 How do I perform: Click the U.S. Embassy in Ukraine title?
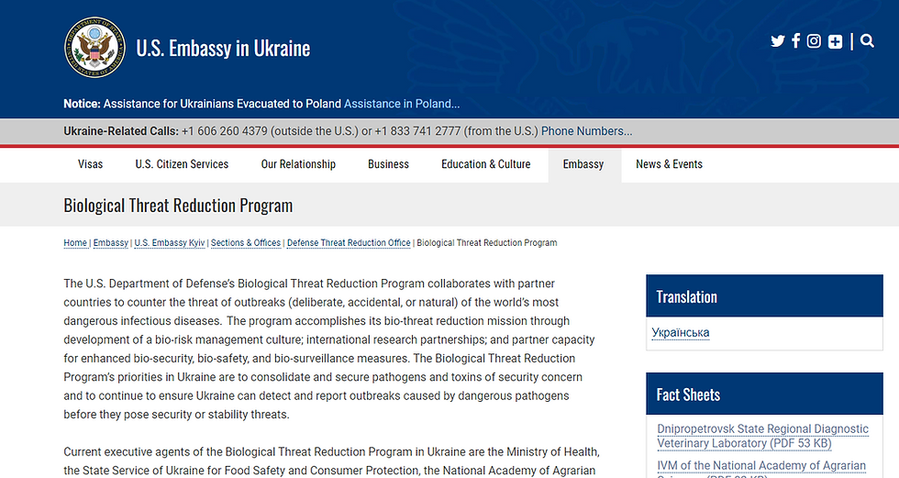pyautogui.click(x=223, y=48)
